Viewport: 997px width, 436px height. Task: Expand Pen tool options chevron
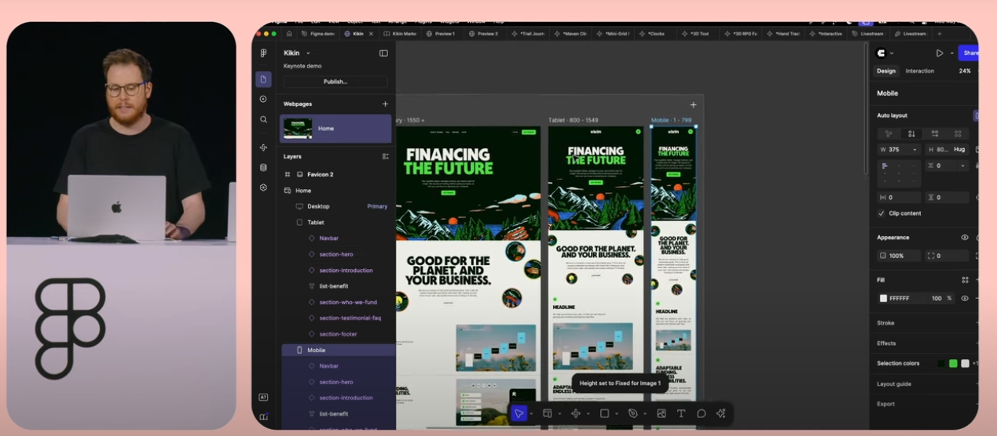pos(644,414)
